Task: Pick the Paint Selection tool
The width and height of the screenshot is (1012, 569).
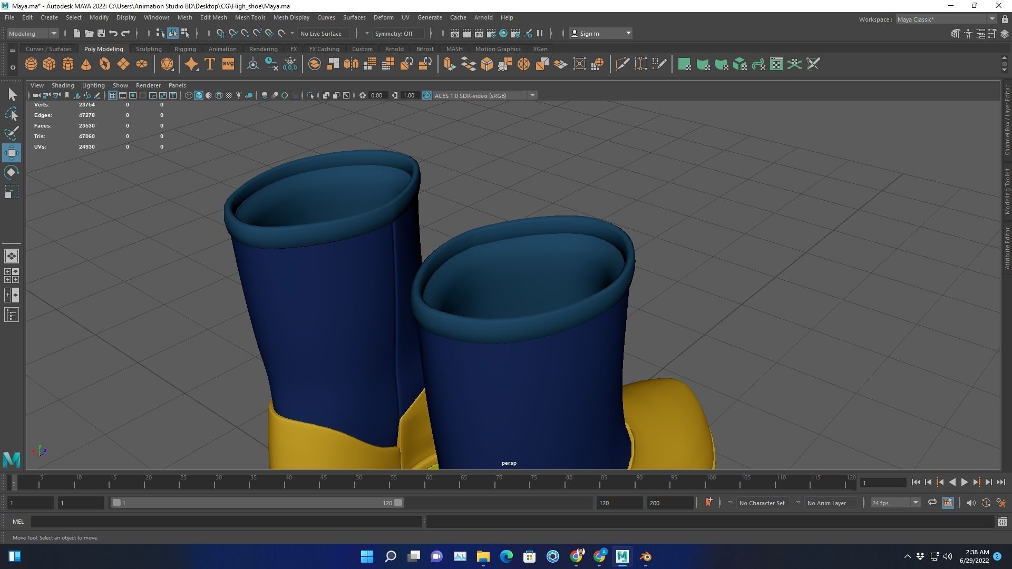Action: (12, 133)
